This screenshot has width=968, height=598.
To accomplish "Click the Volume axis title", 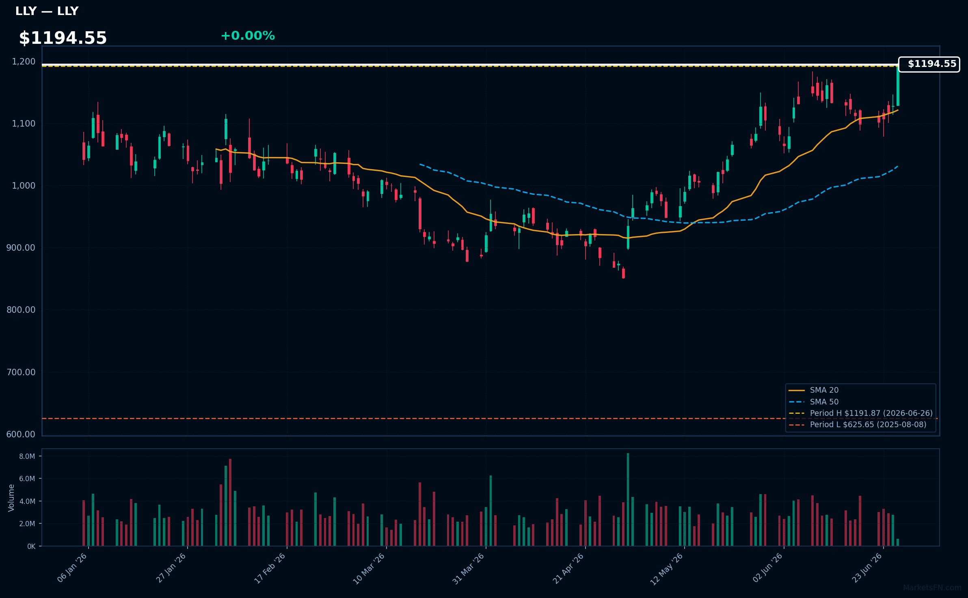I will click(11, 498).
